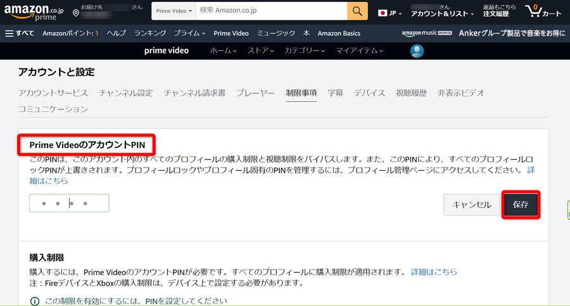
Task: Expand the ホーム menu in Prime Video
Action: click(223, 51)
